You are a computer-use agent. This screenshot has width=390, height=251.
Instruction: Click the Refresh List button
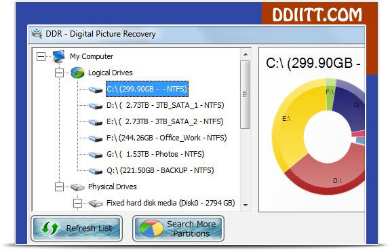77,229
